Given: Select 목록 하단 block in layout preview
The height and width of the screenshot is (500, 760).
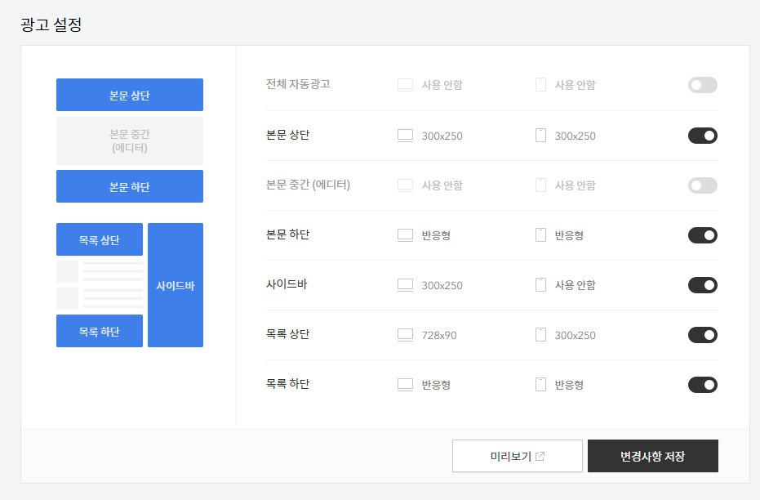Looking at the screenshot, I should [x=100, y=331].
